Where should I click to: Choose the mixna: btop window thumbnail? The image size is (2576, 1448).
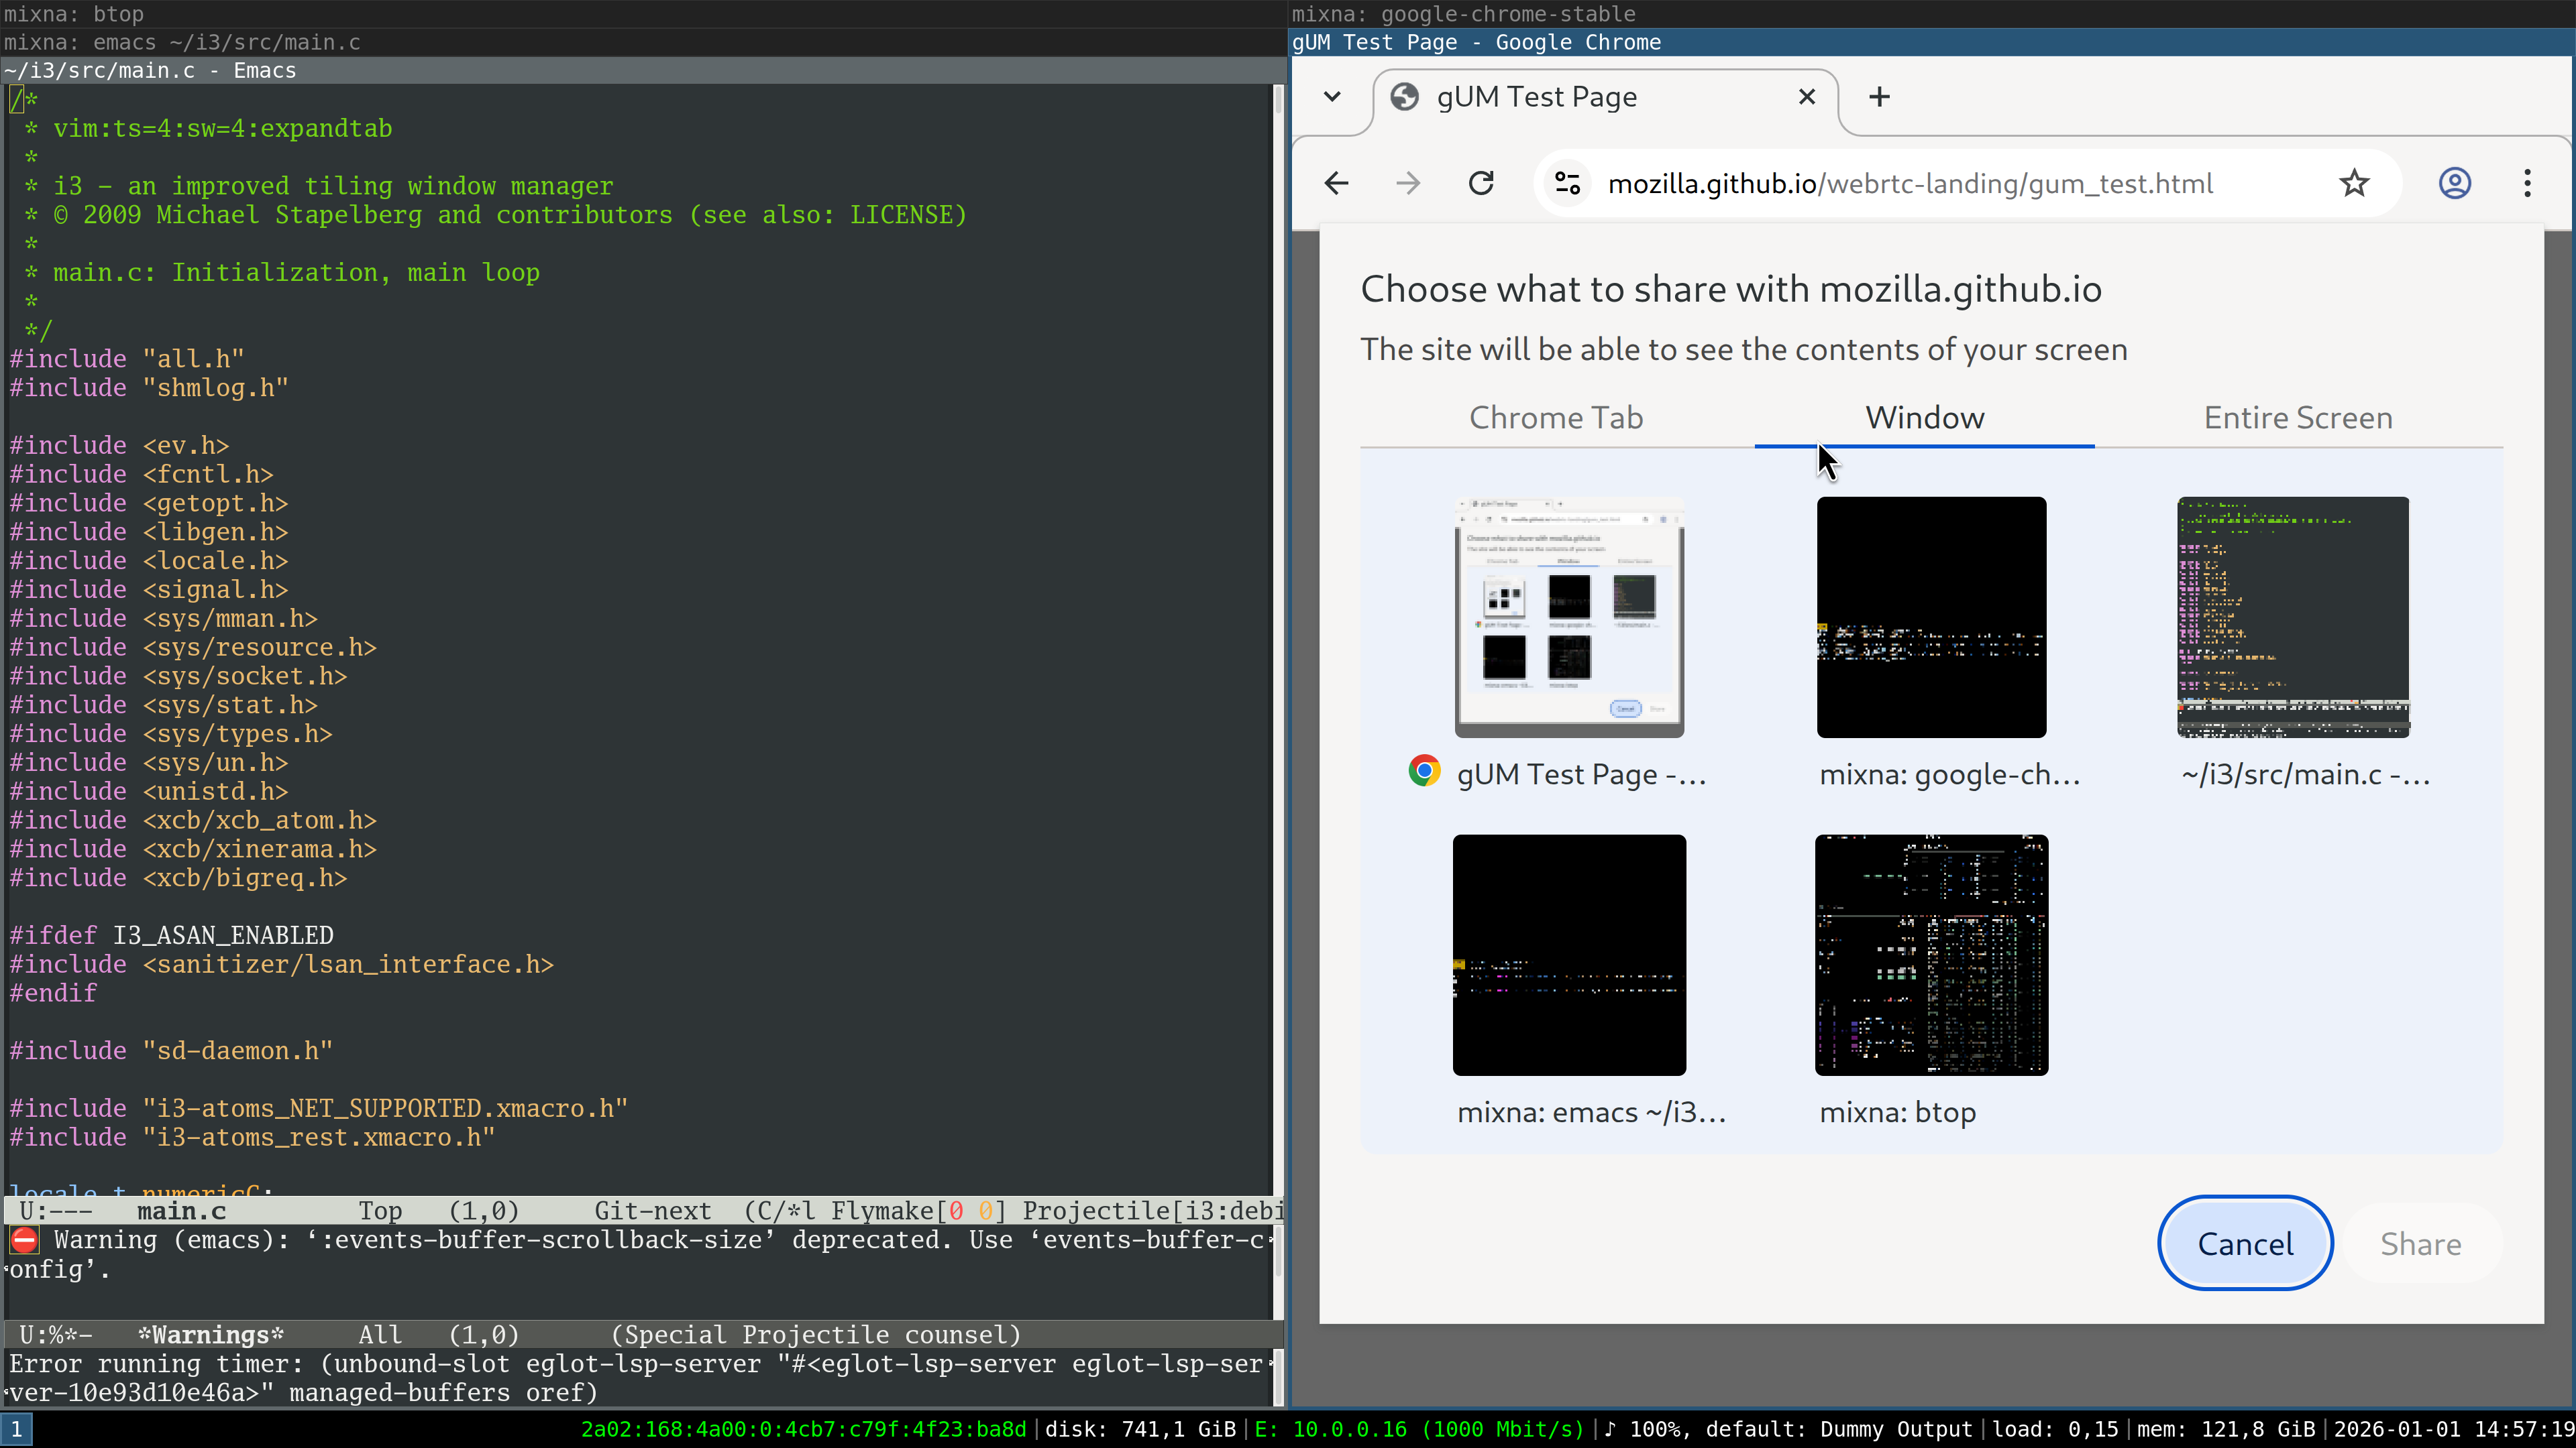[x=1931, y=955]
